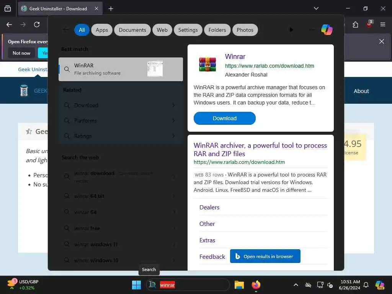Click the play arrow icon in search header
The image size is (392, 294).
click(291, 29)
